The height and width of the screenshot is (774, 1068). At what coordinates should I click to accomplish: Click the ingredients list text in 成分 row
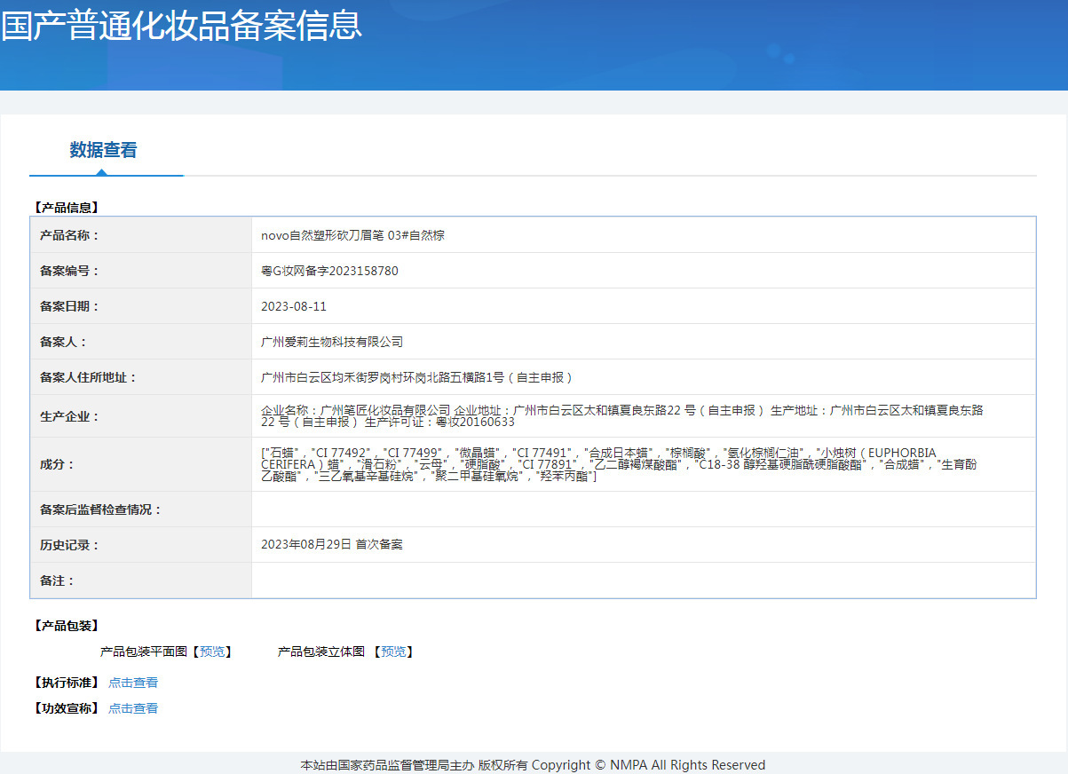tap(619, 465)
